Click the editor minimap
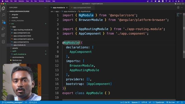 click(179, 15)
